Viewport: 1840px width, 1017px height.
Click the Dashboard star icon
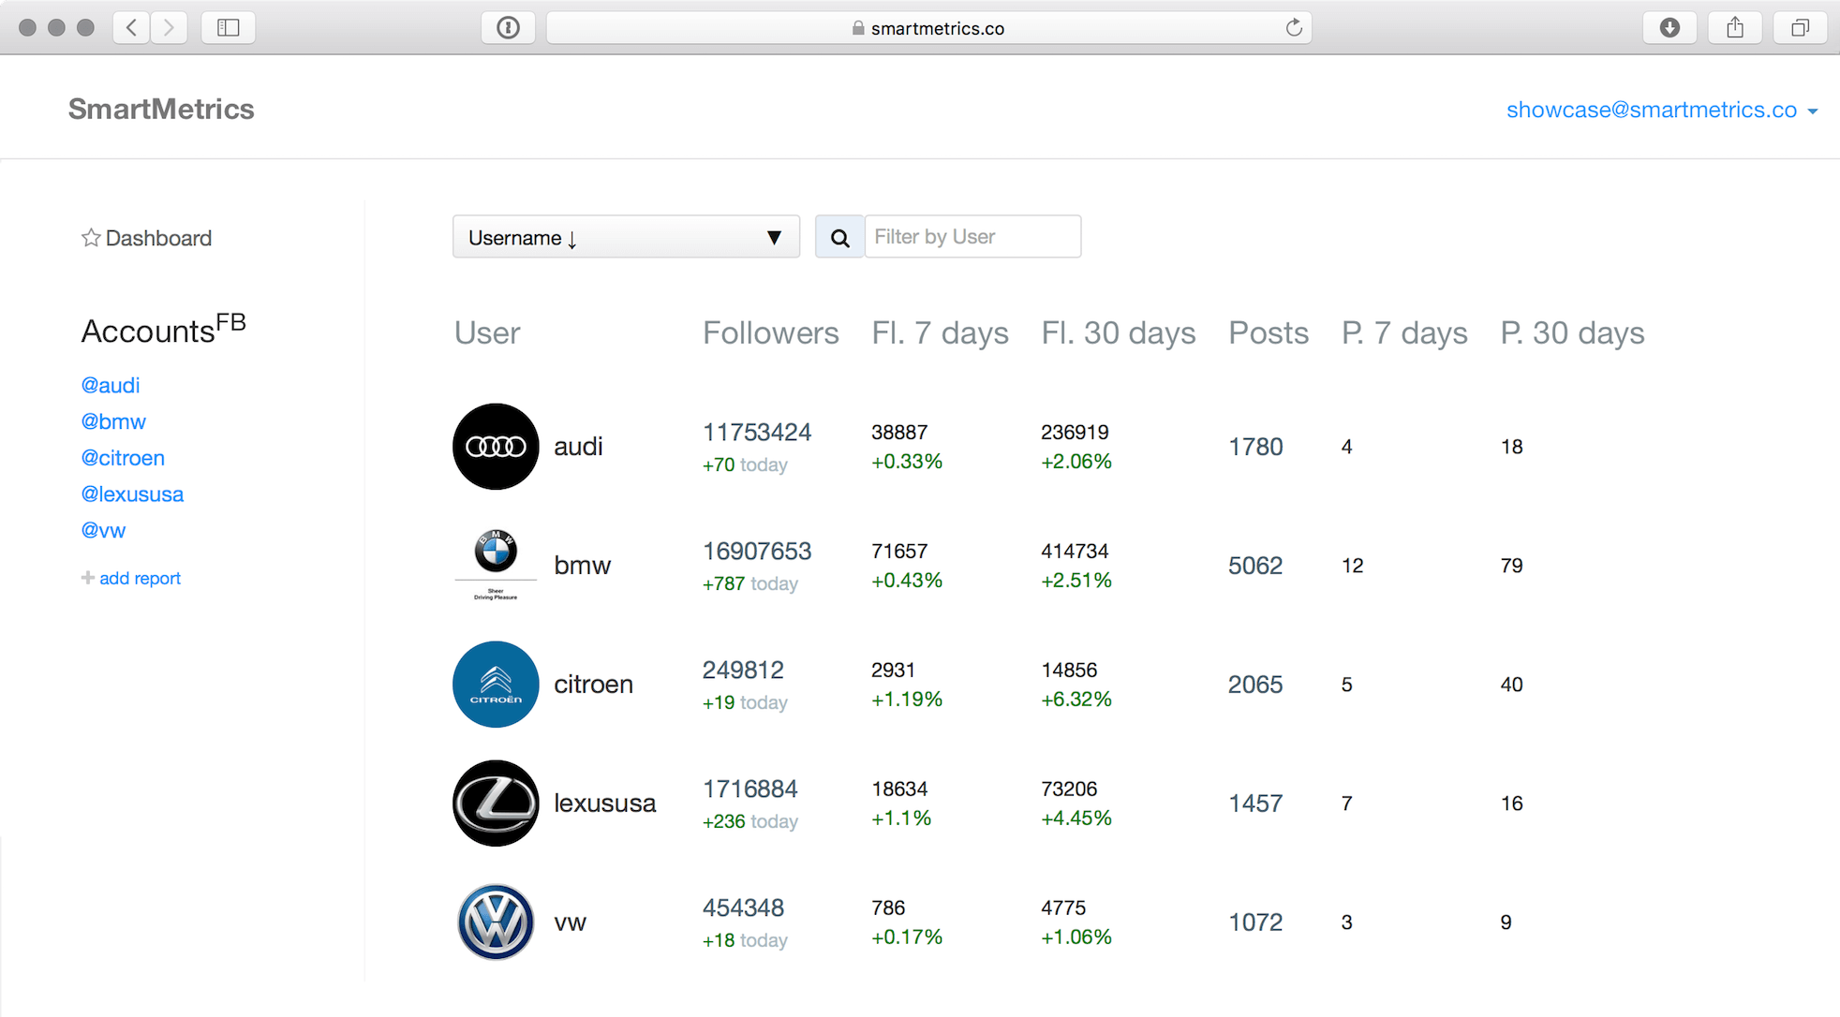click(91, 238)
